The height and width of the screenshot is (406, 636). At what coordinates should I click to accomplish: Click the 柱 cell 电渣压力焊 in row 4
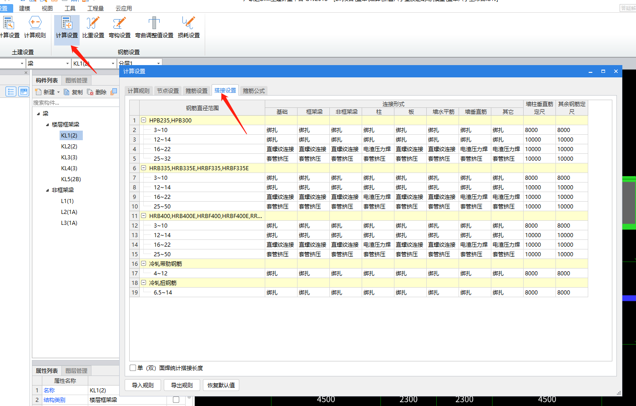378,149
